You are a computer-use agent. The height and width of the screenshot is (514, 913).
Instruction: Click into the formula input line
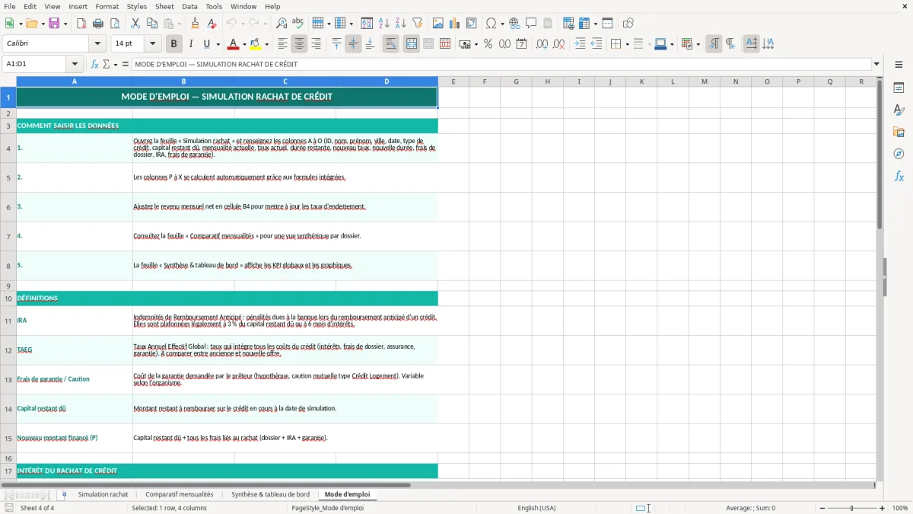(501, 65)
